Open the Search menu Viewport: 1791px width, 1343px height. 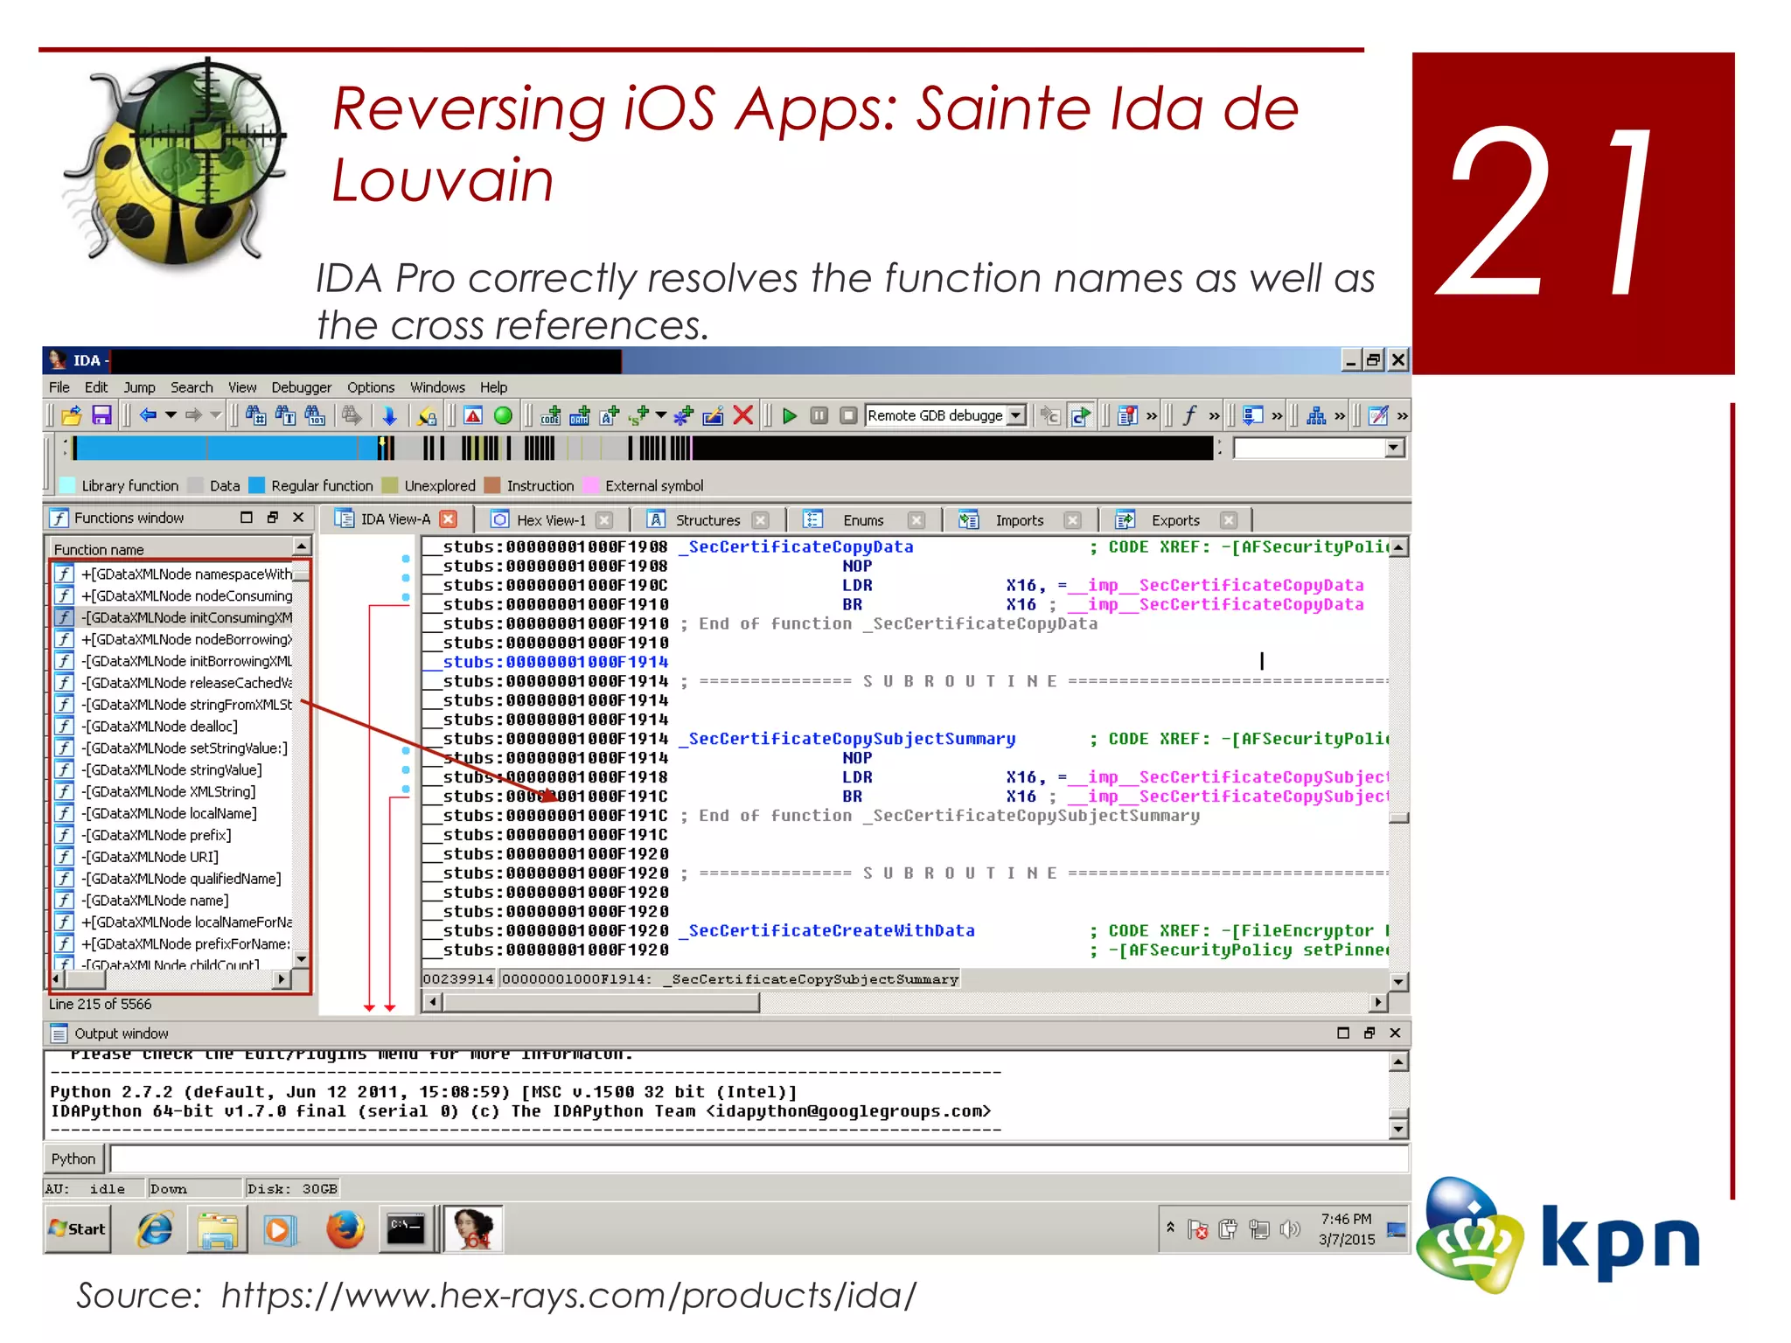tap(192, 387)
